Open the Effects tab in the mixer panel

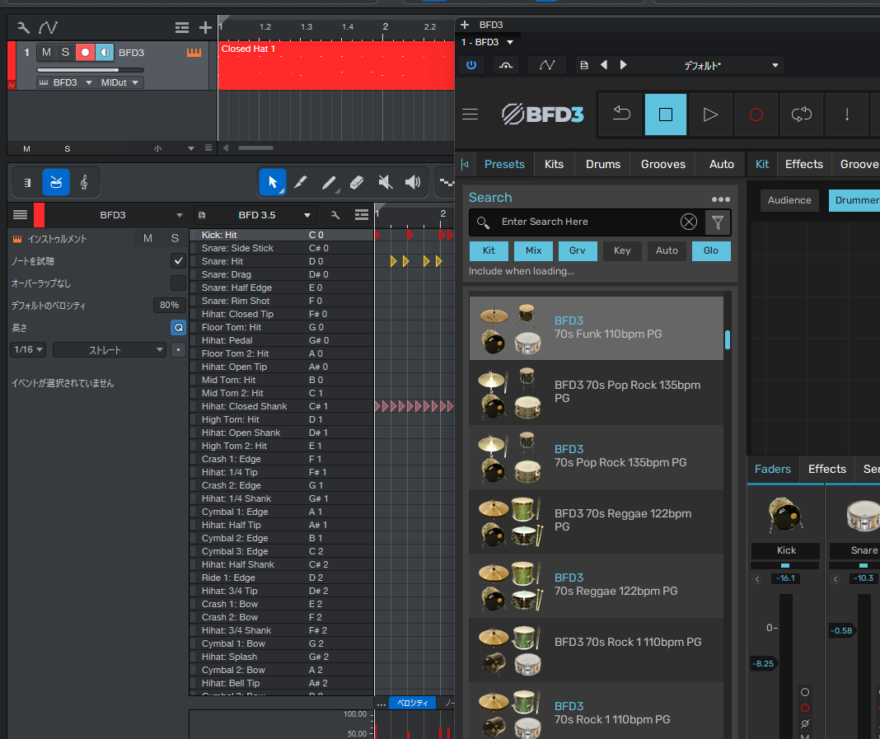point(826,469)
